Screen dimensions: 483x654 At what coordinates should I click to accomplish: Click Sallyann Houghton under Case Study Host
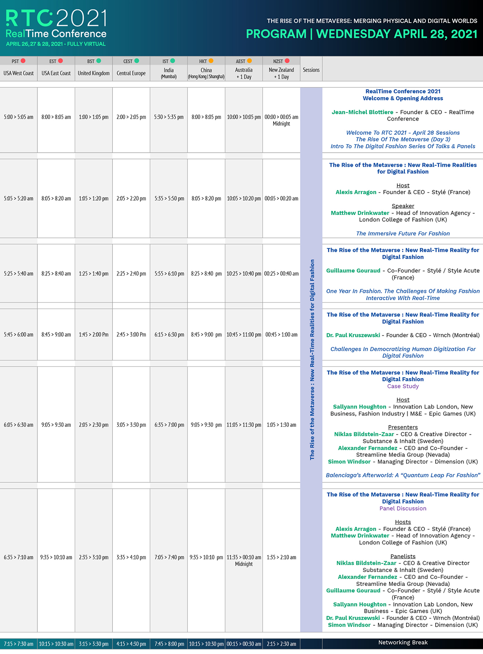(x=360, y=407)
